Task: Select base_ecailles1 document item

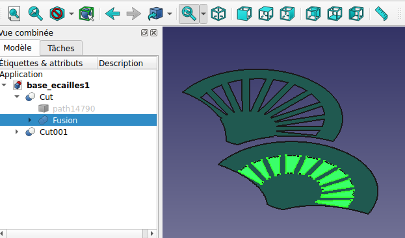Action: click(x=58, y=85)
